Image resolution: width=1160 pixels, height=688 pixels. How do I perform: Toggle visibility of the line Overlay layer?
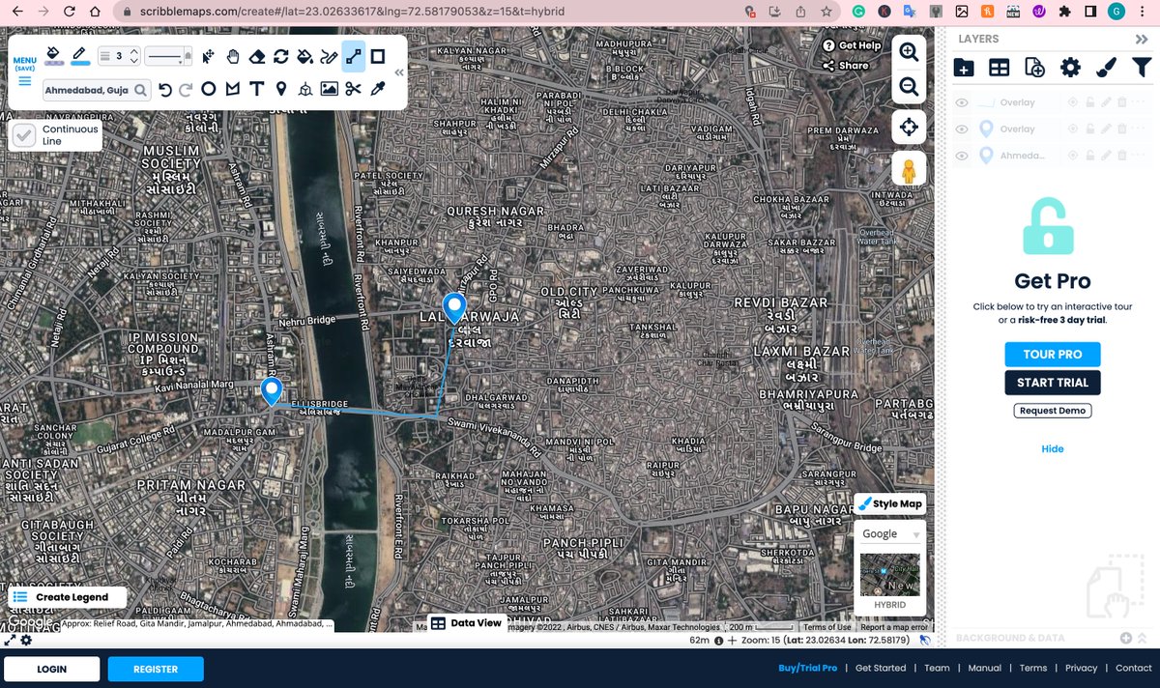point(962,101)
